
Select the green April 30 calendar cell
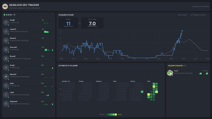coord(142,92)
